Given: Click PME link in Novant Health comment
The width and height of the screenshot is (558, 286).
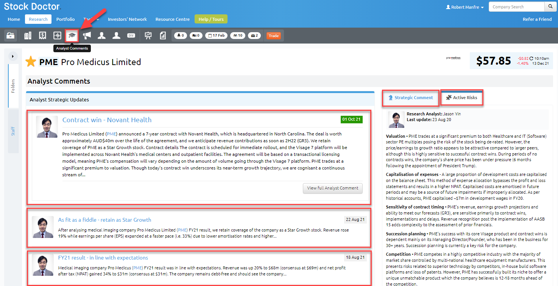Looking at the screenshot, I should coord(112,134).
